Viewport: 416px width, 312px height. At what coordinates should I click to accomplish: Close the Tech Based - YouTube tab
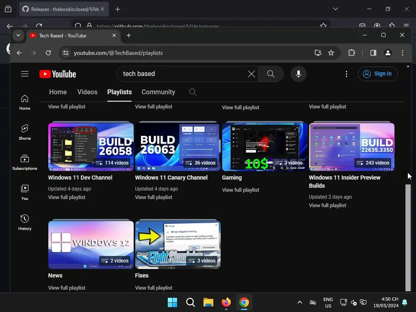[x=114, y=35]
